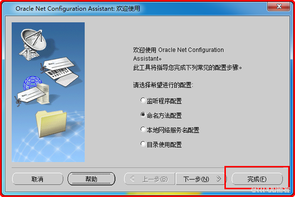This screenshot has height=197, width=295.
Task: Click the blue wireframe globe graphic
Action: click(x=32, y=83)
